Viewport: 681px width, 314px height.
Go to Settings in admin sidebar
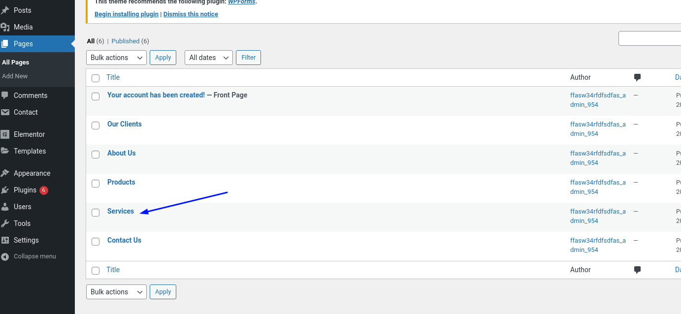[26, 240]
